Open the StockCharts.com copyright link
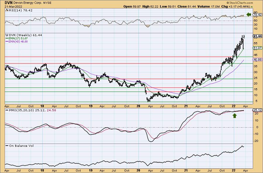The image size is (263, 173). pyautogui.click(x=240, y=3)
